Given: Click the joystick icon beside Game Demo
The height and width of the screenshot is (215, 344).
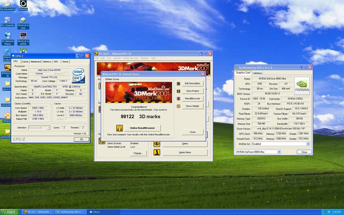Looking at the screenshot, I should [x=157, y=153].
